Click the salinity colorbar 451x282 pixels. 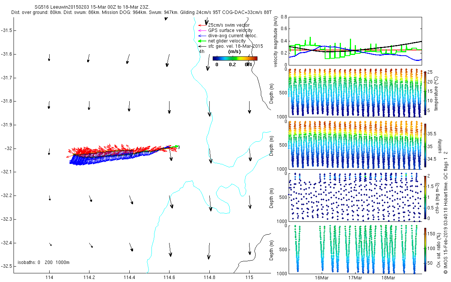425,146
